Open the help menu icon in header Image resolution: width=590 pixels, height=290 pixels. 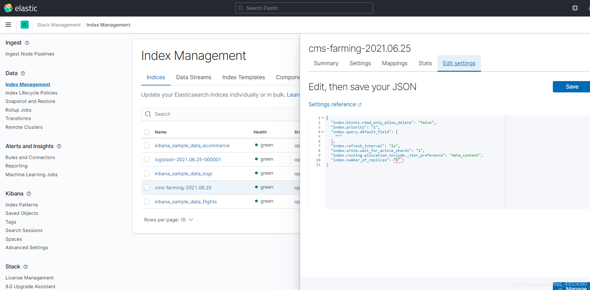tap(575, 8)
